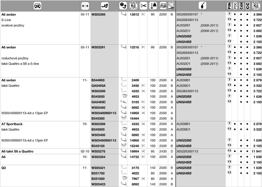Select part number W305398
Screen dimensions: 262x187
tap(99, 14)
